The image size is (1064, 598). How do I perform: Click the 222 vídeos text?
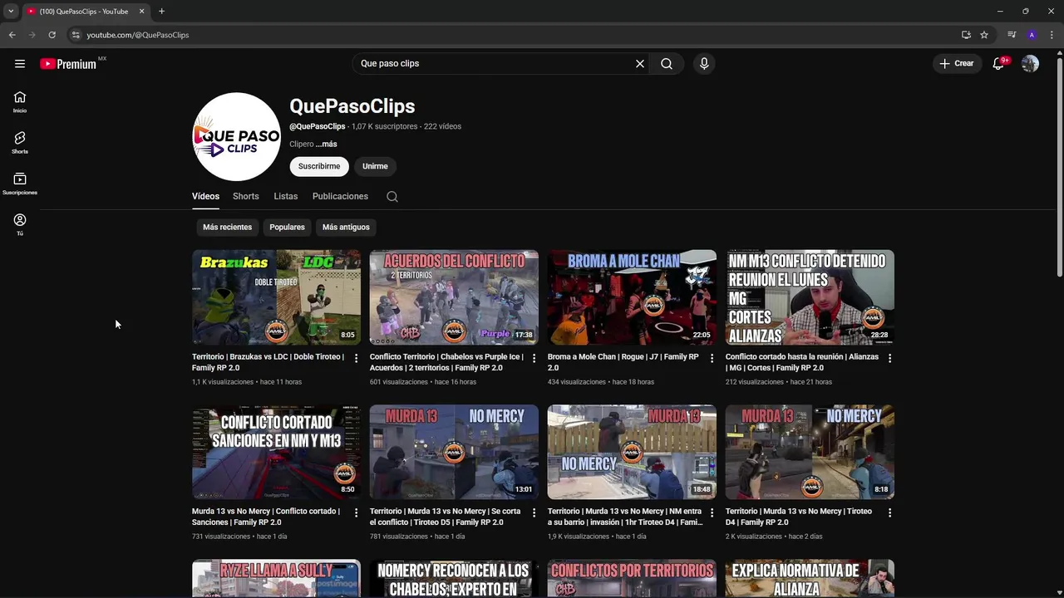(x=442, y=126)
